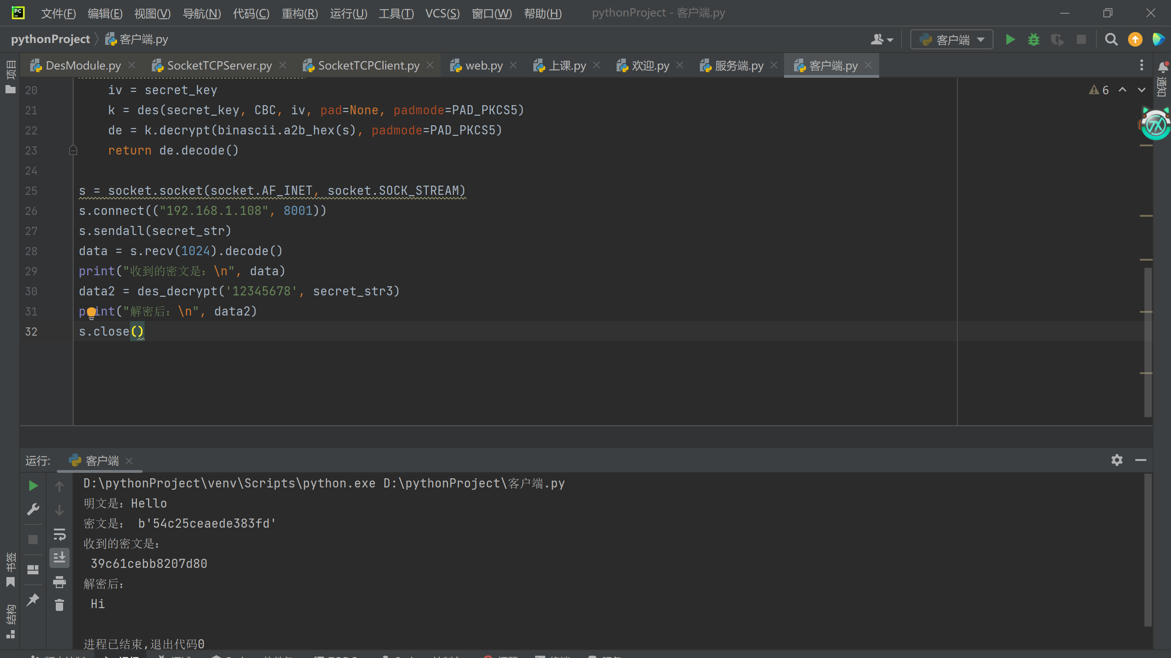Rerun program in Run panel
Image resolution: width=1171 pixels, height=658 pixels.
pyautogui.click(x=33, y=486)
